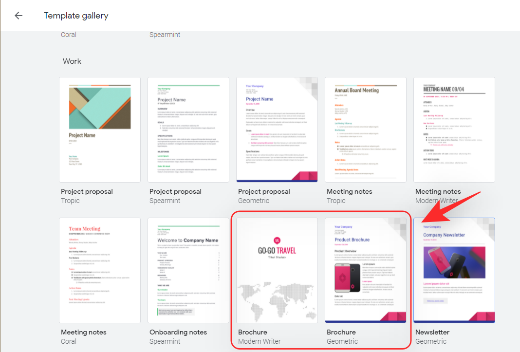Click the Project proposal Geometric caption

click(x=264, y=191)
